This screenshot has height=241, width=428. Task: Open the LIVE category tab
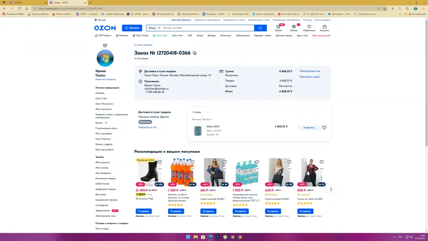click(190, 36)
